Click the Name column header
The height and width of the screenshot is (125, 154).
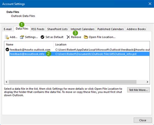pyautogui.click(x=29, y=45)
